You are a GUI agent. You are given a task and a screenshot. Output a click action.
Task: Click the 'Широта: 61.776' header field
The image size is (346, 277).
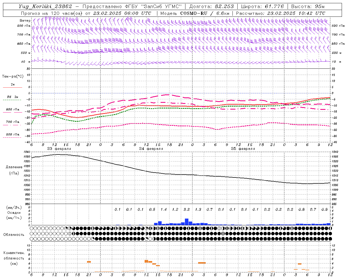coord(262,6)
